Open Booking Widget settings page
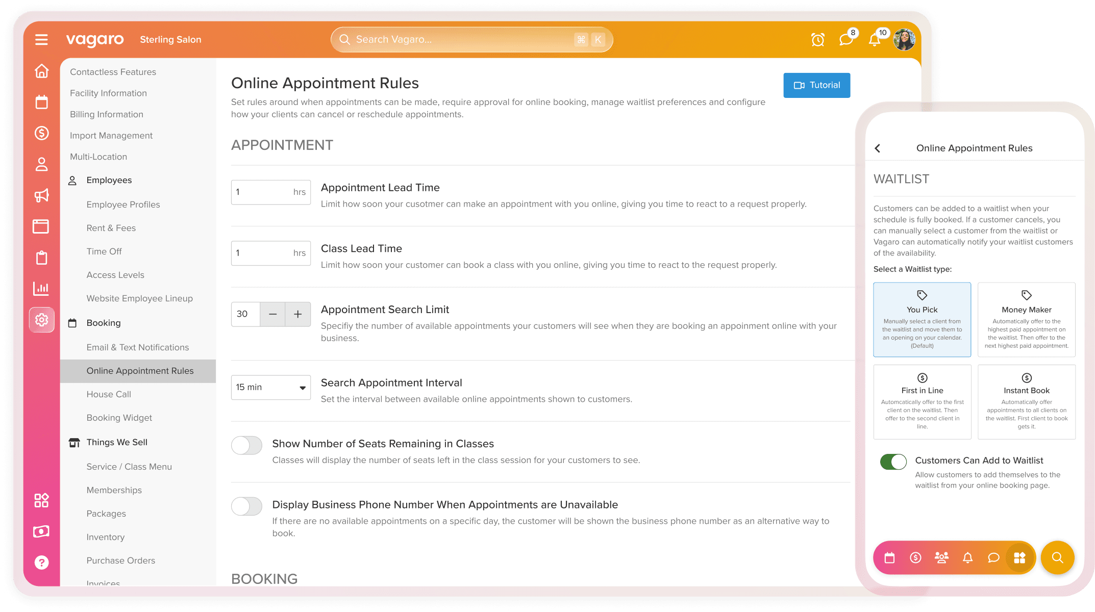Image resolution: width=1095 pixels, height=612 pixels. [x=119, y=418]
